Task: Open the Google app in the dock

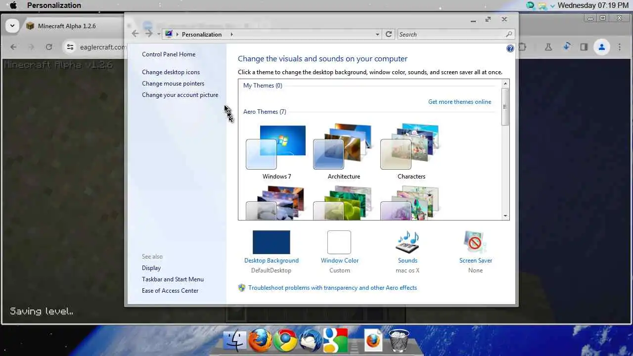Action: (335, 340)
